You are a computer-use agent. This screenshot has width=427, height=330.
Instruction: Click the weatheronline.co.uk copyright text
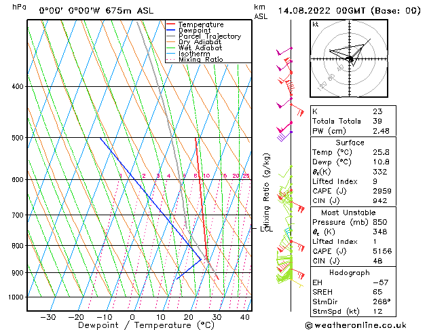point(356,325)
